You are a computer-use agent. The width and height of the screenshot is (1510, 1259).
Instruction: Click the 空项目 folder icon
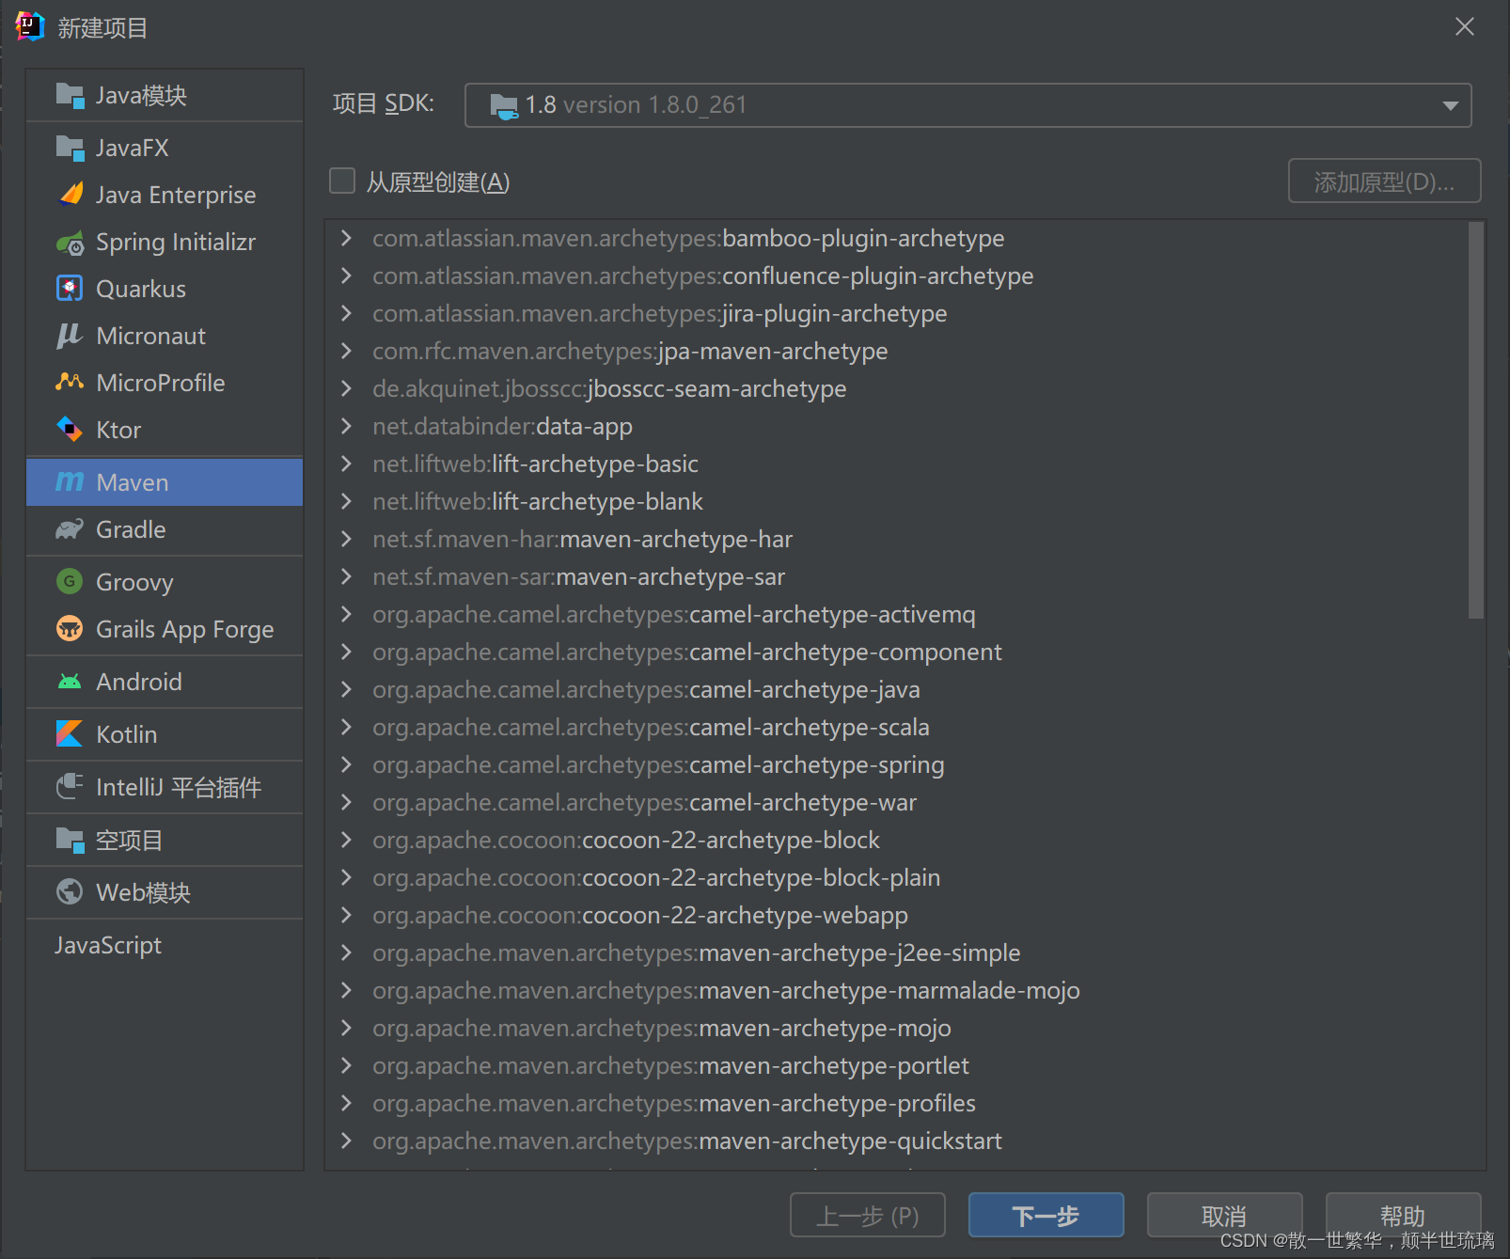click(x=70, y=840)
